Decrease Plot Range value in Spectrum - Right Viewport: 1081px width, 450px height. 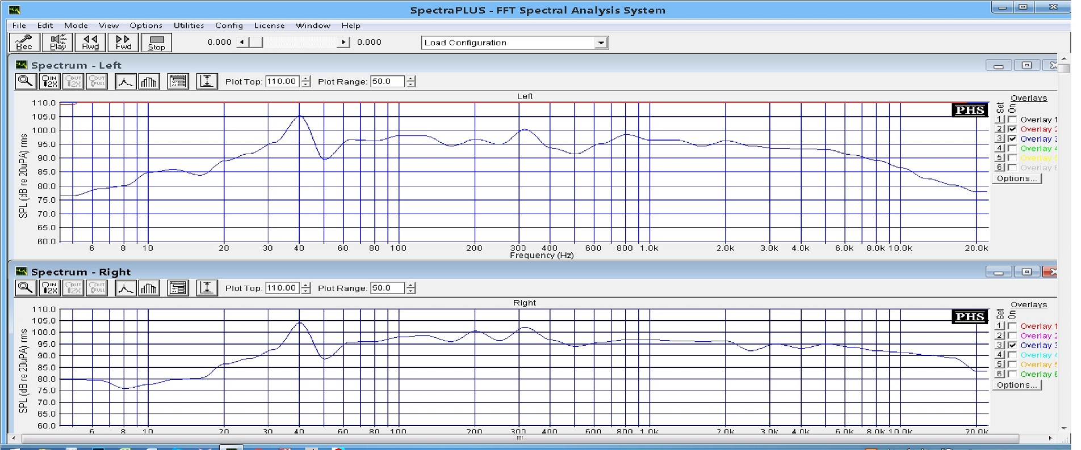411,291
